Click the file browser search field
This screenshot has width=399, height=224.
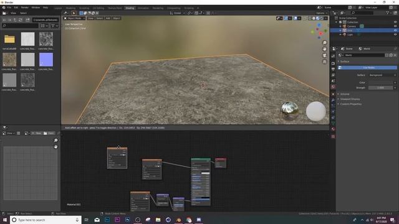point(20,26)
